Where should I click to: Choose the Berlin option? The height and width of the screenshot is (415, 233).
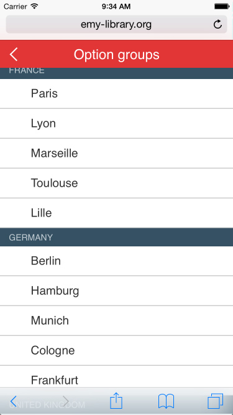[x=117, y=261]
